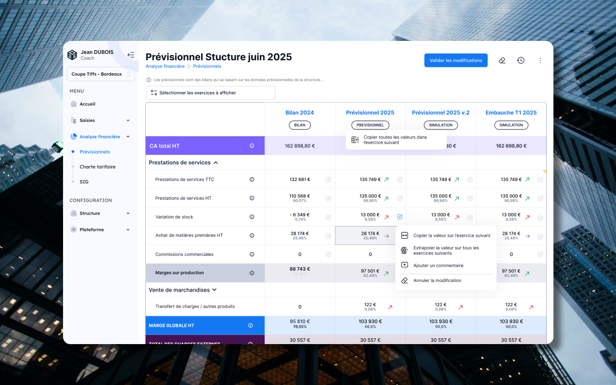Expand the Plateforme configuration chevron
Viewport: 616px width, 385px height.
tap(128, 230)
